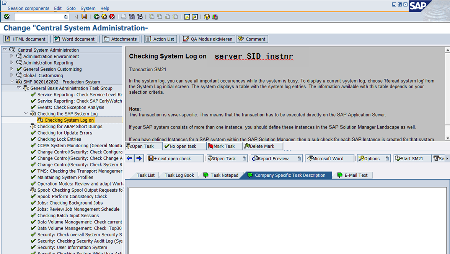This screenshot has height=254, width=450.
Task: Click the Attachments button
Action: 121,39
